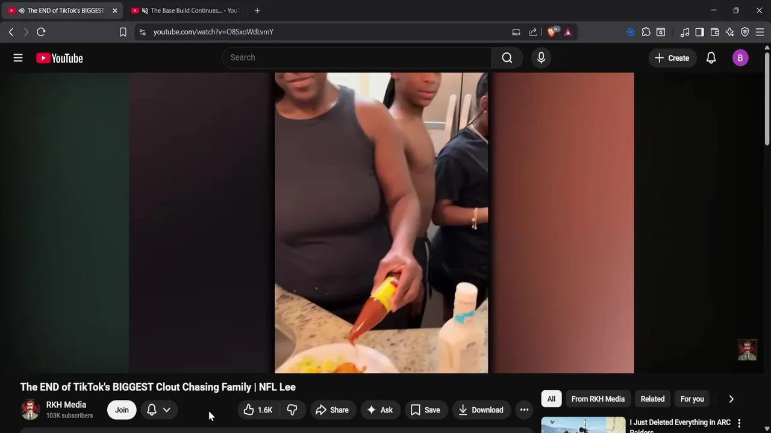Show more filter chips with right chevron

pyautogui.click(x=731, y=399)
